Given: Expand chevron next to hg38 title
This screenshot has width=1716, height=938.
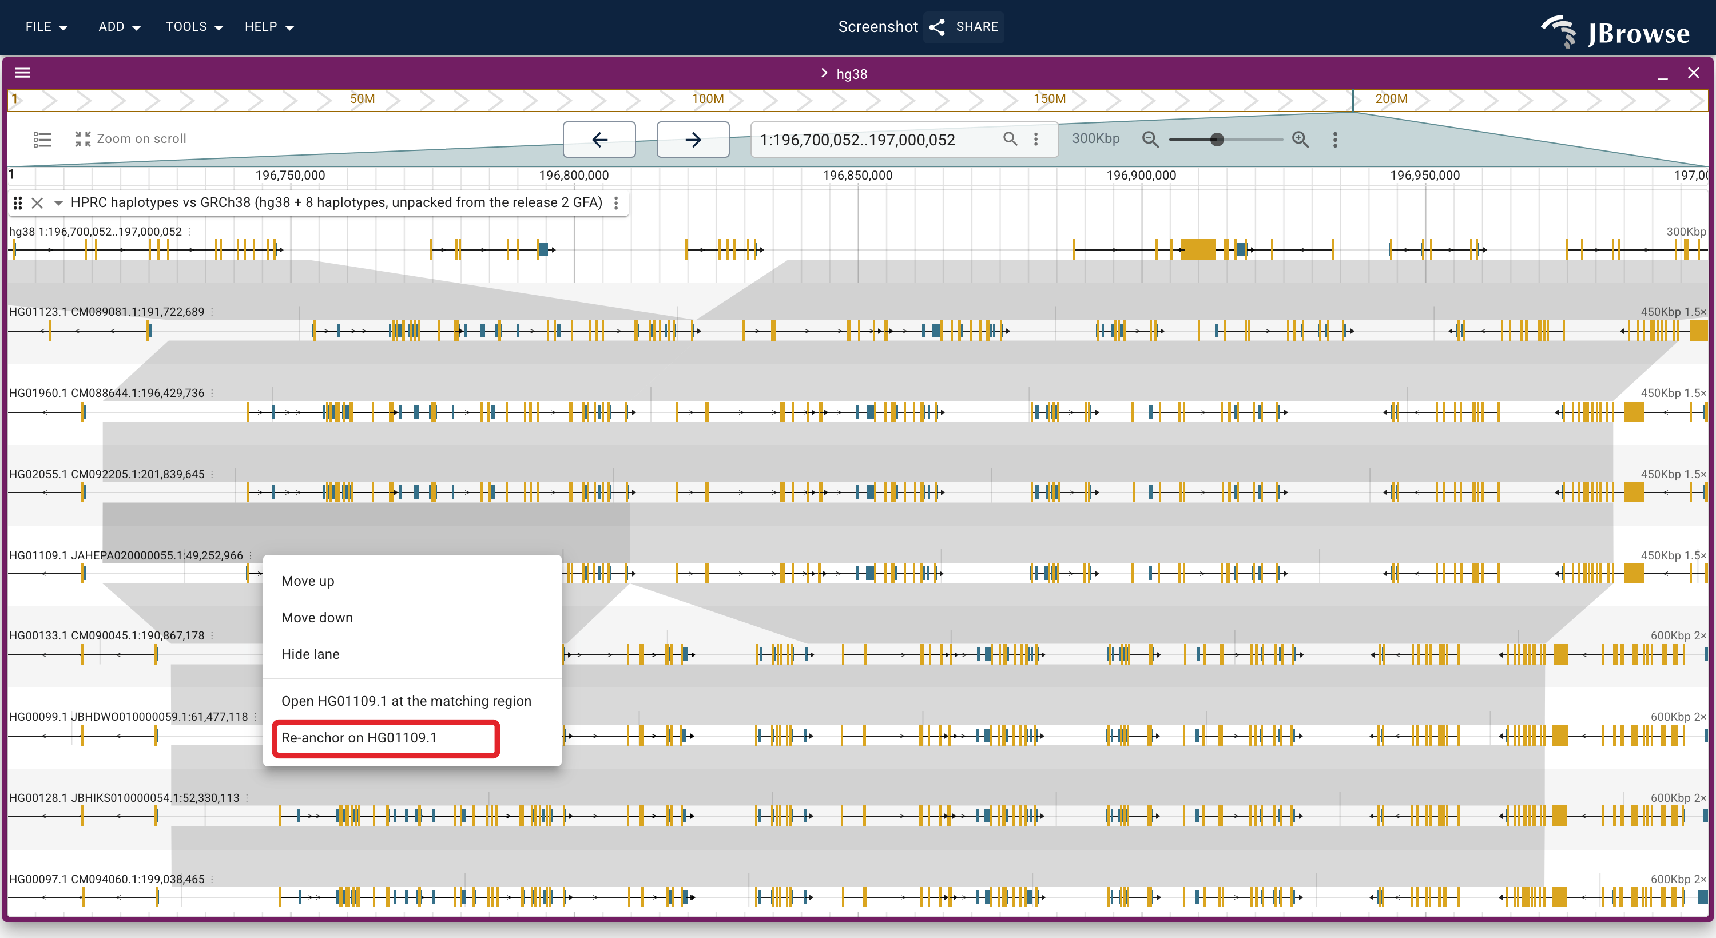Looking at the screenshot, I should 823,73.
